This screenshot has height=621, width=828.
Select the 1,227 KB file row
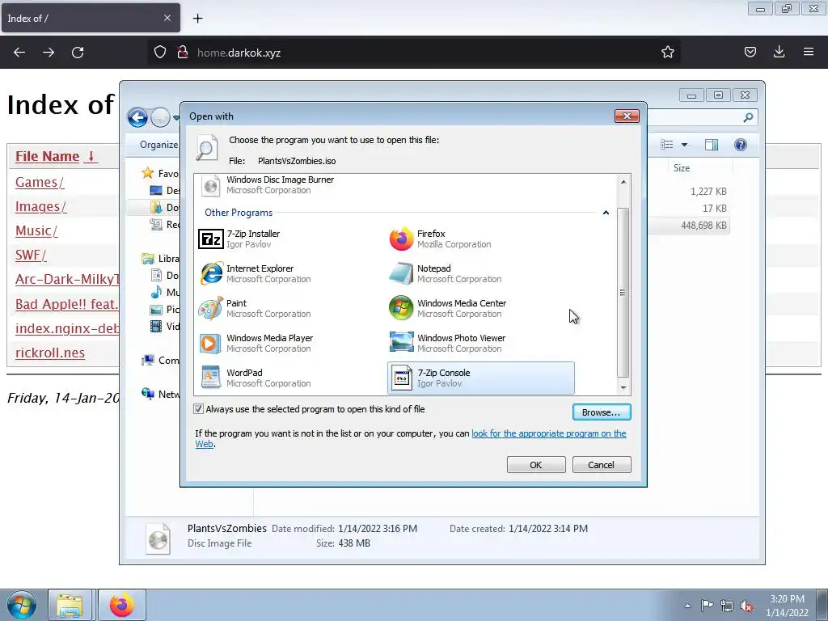(689, 192)
